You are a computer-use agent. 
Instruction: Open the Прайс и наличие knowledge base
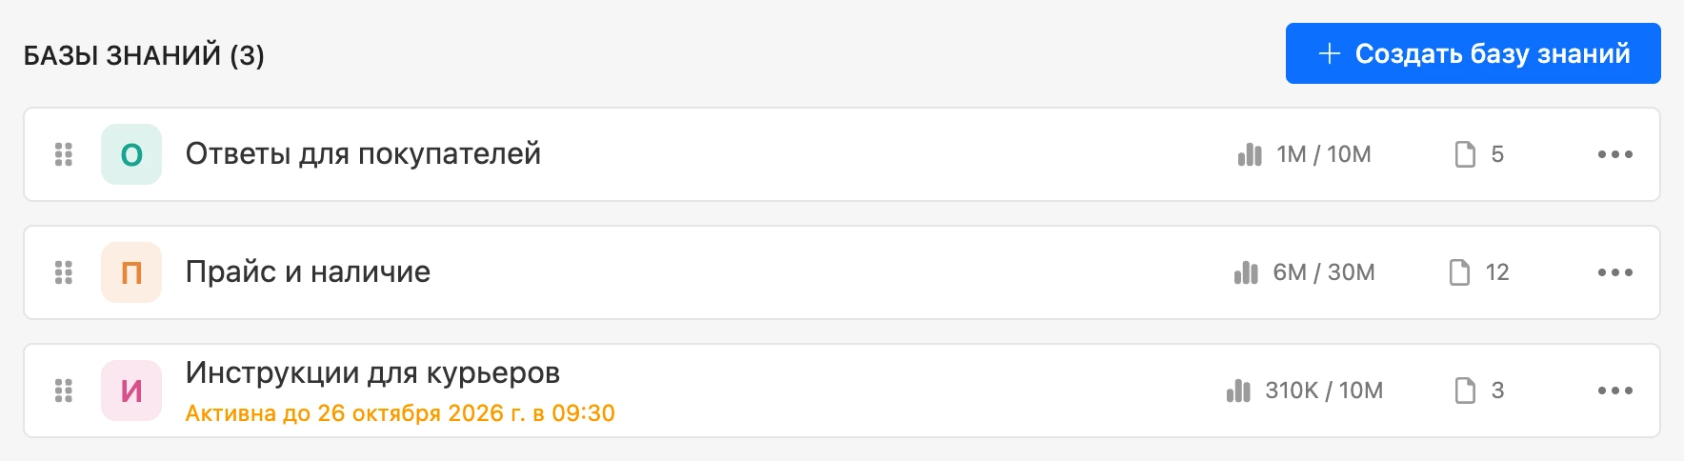308,271
